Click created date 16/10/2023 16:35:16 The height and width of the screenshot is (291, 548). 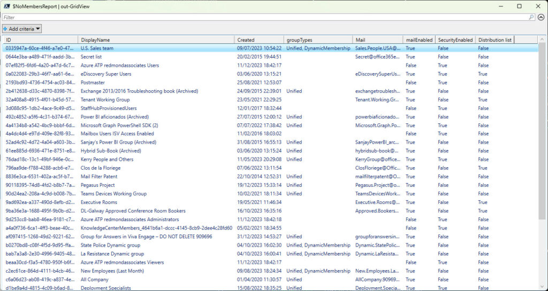click(260, 211)
